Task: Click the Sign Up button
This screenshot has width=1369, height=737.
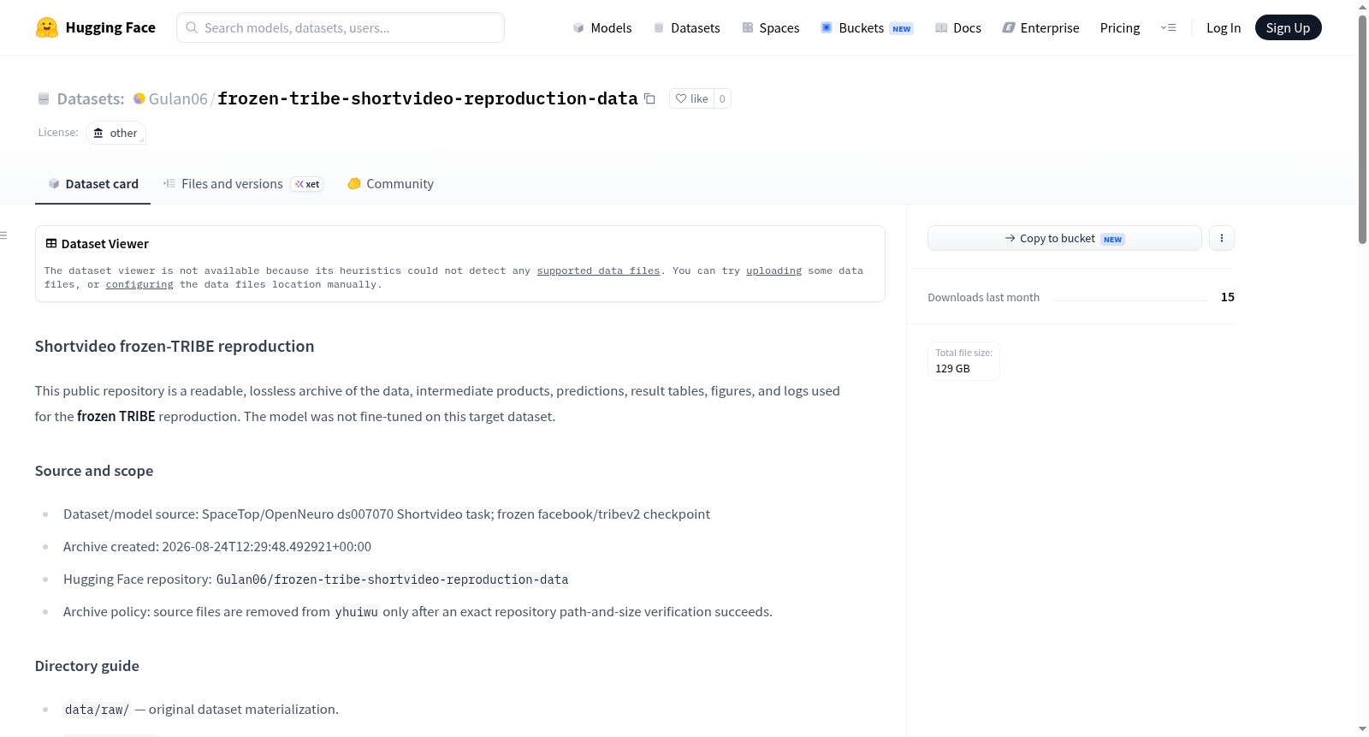Action: (1288, 27)
